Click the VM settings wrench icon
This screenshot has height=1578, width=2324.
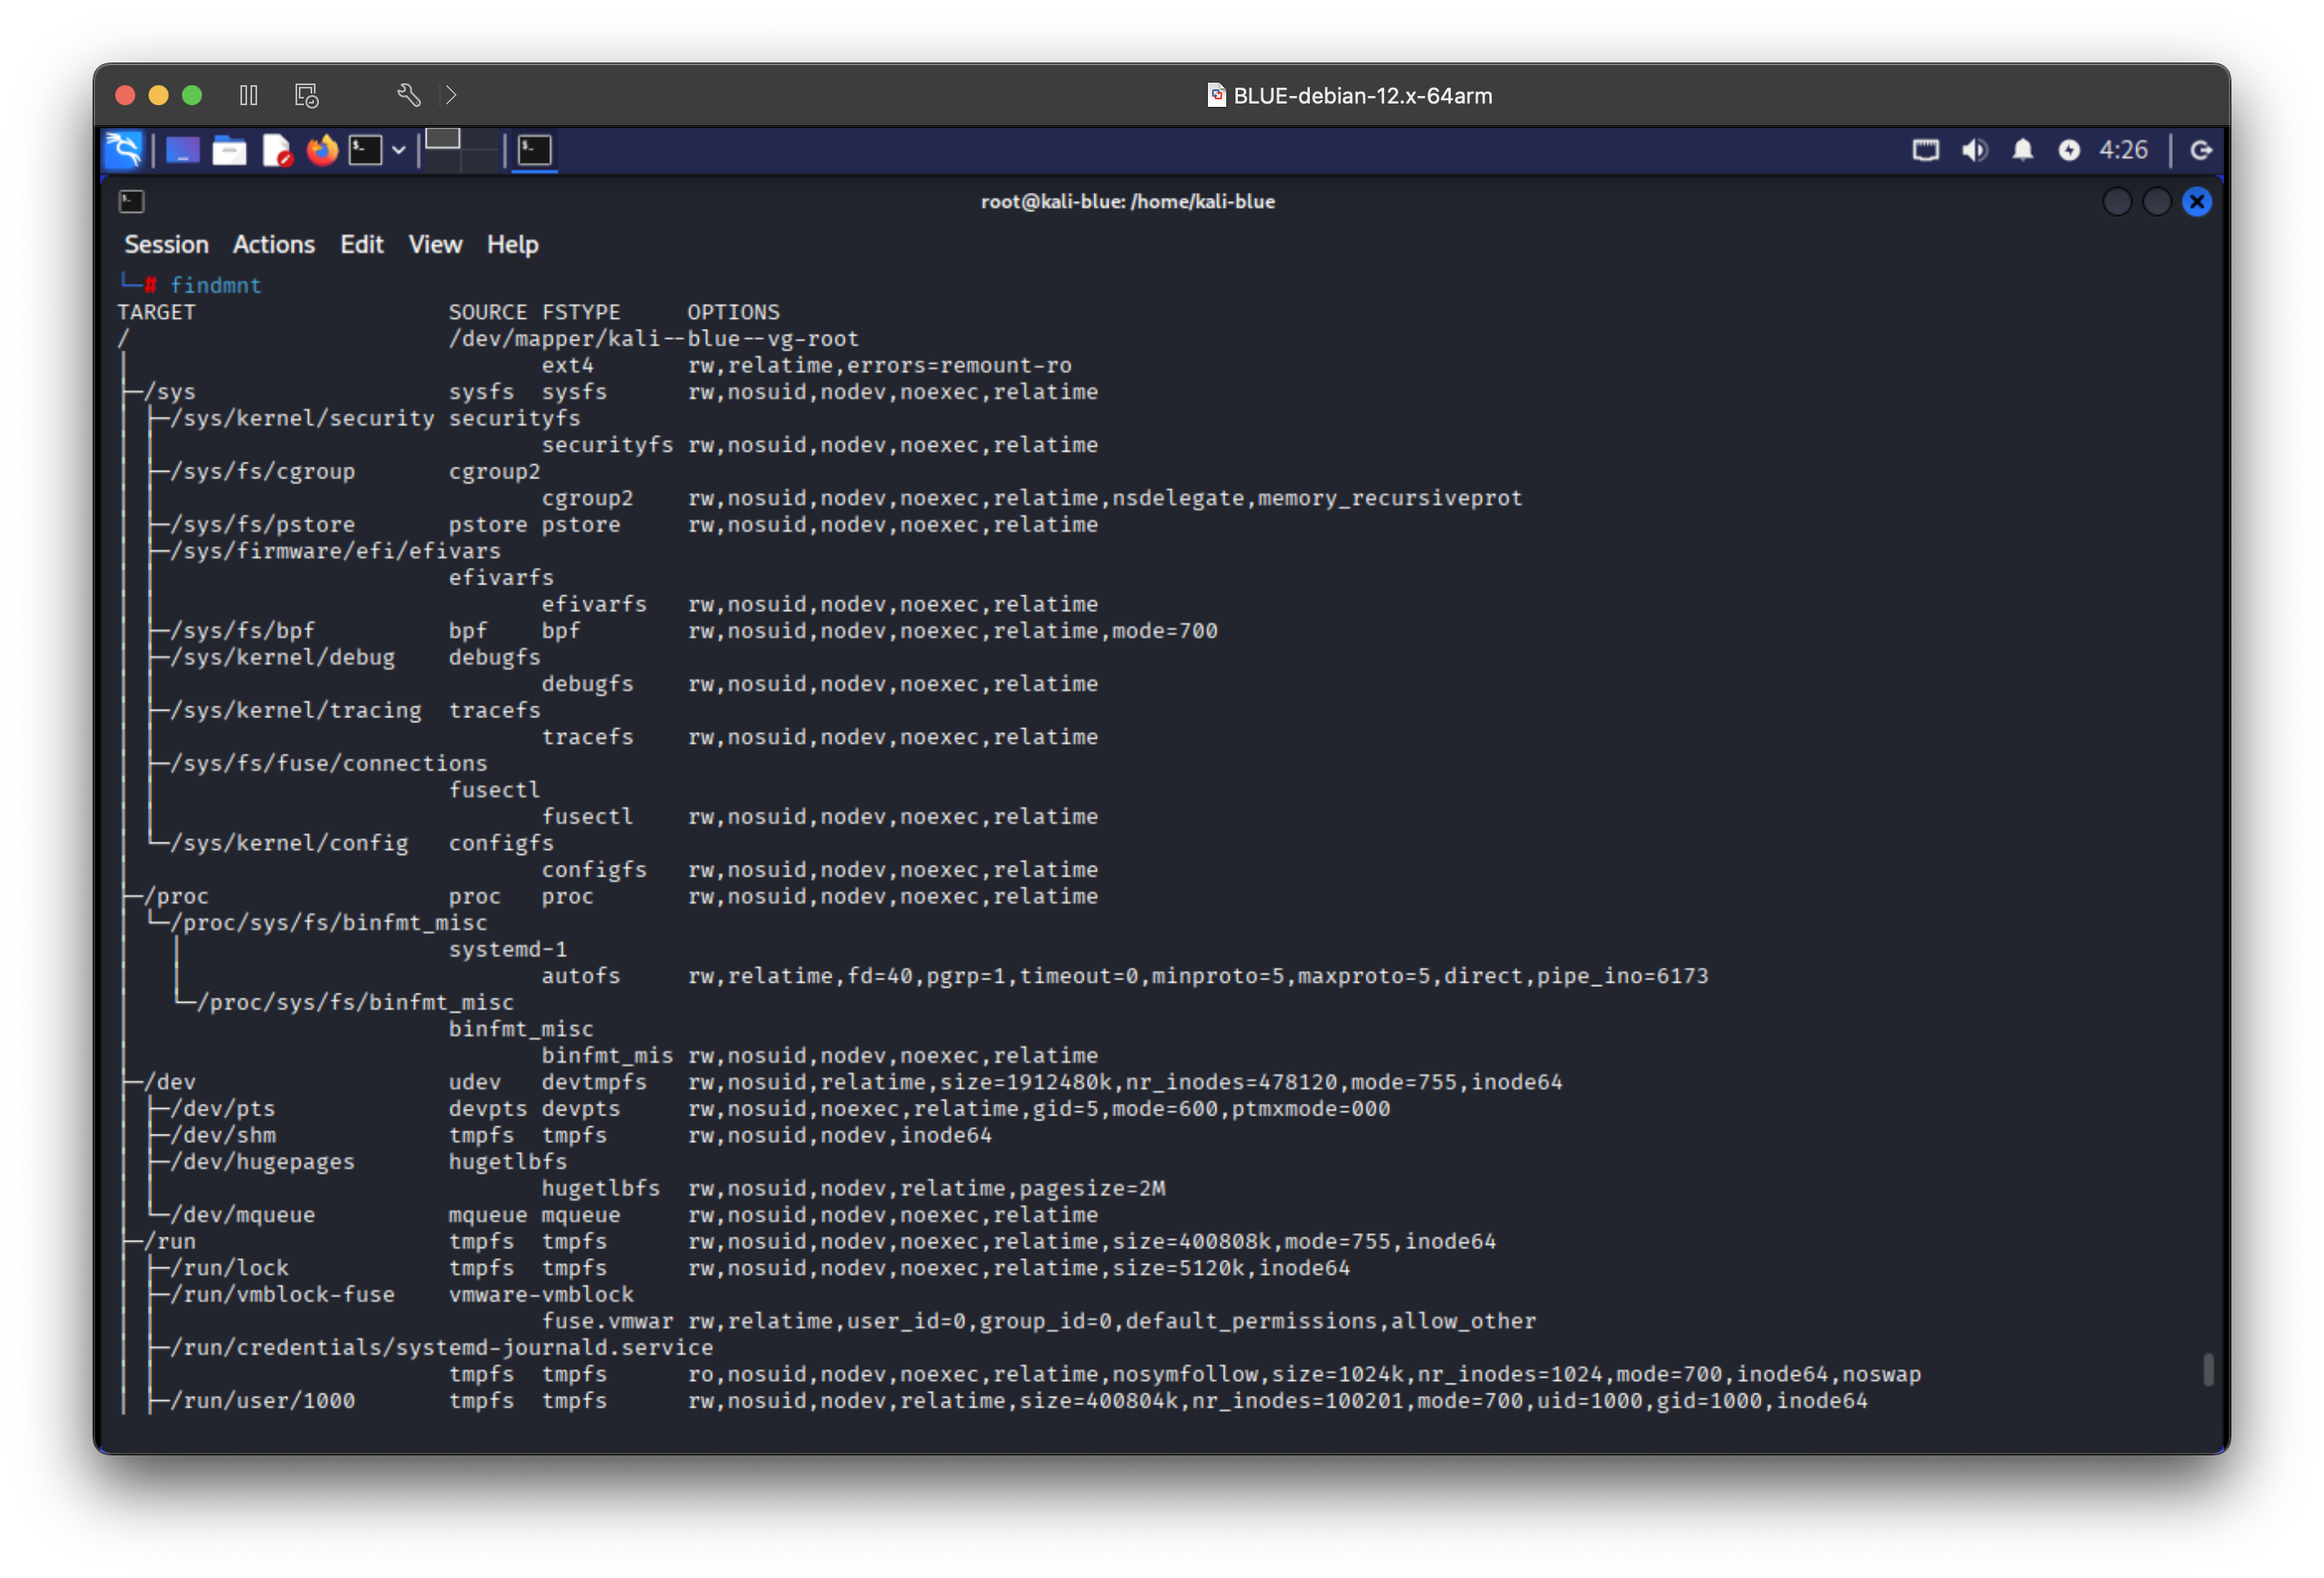click(408, 95)
